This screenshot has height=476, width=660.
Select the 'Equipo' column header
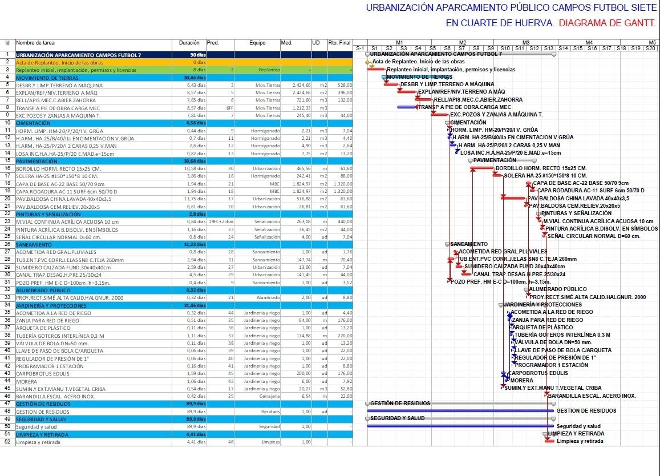point(257,43)
